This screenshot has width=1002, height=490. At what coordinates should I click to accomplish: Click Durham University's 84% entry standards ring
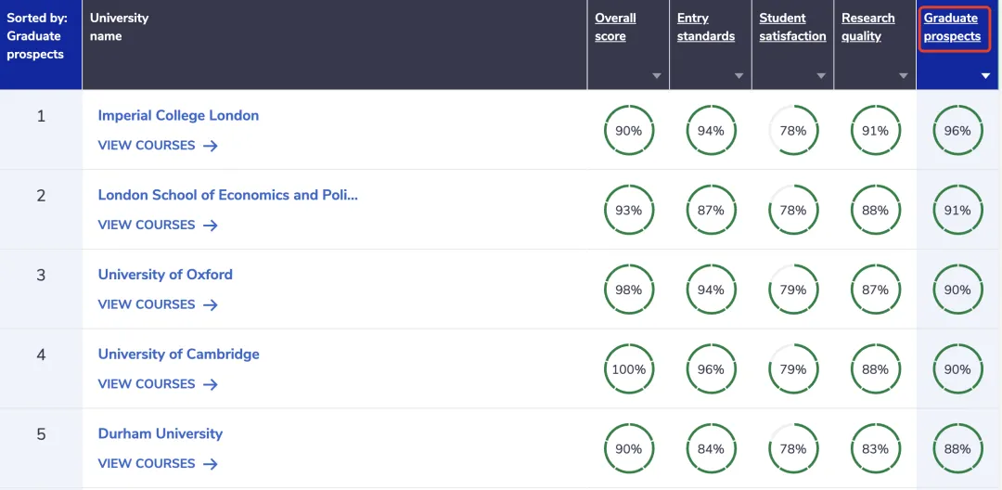711,449
